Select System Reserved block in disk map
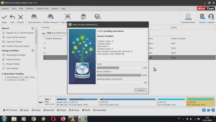216x122 pixels. tap(61, 102)
